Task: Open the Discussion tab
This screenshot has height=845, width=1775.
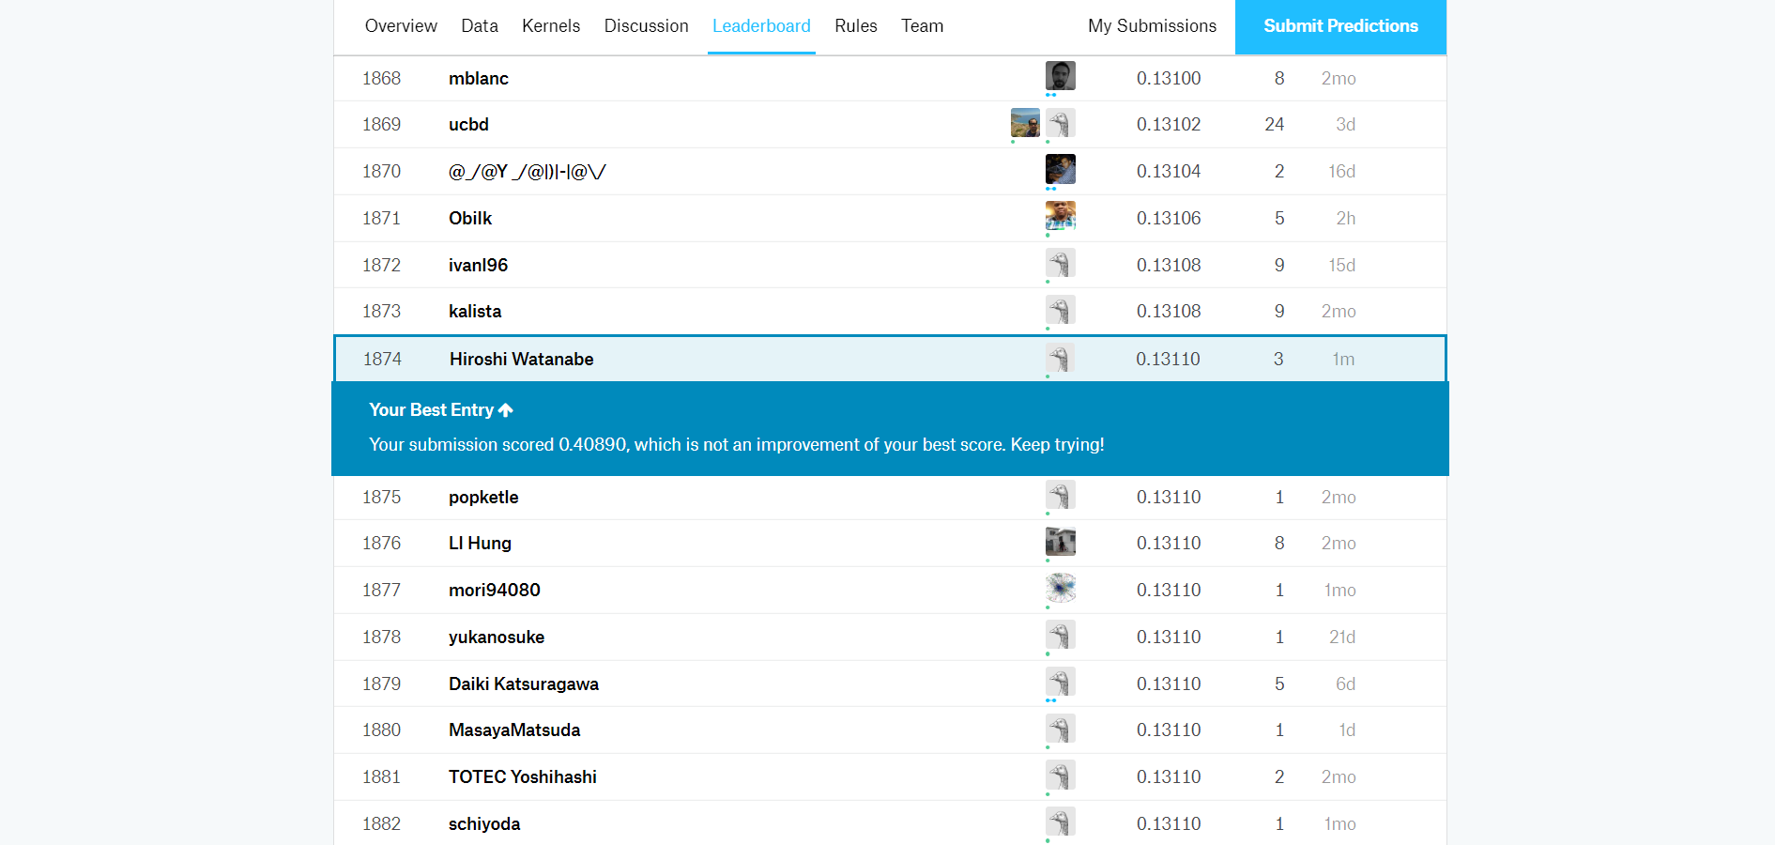Action: [646, 26]
